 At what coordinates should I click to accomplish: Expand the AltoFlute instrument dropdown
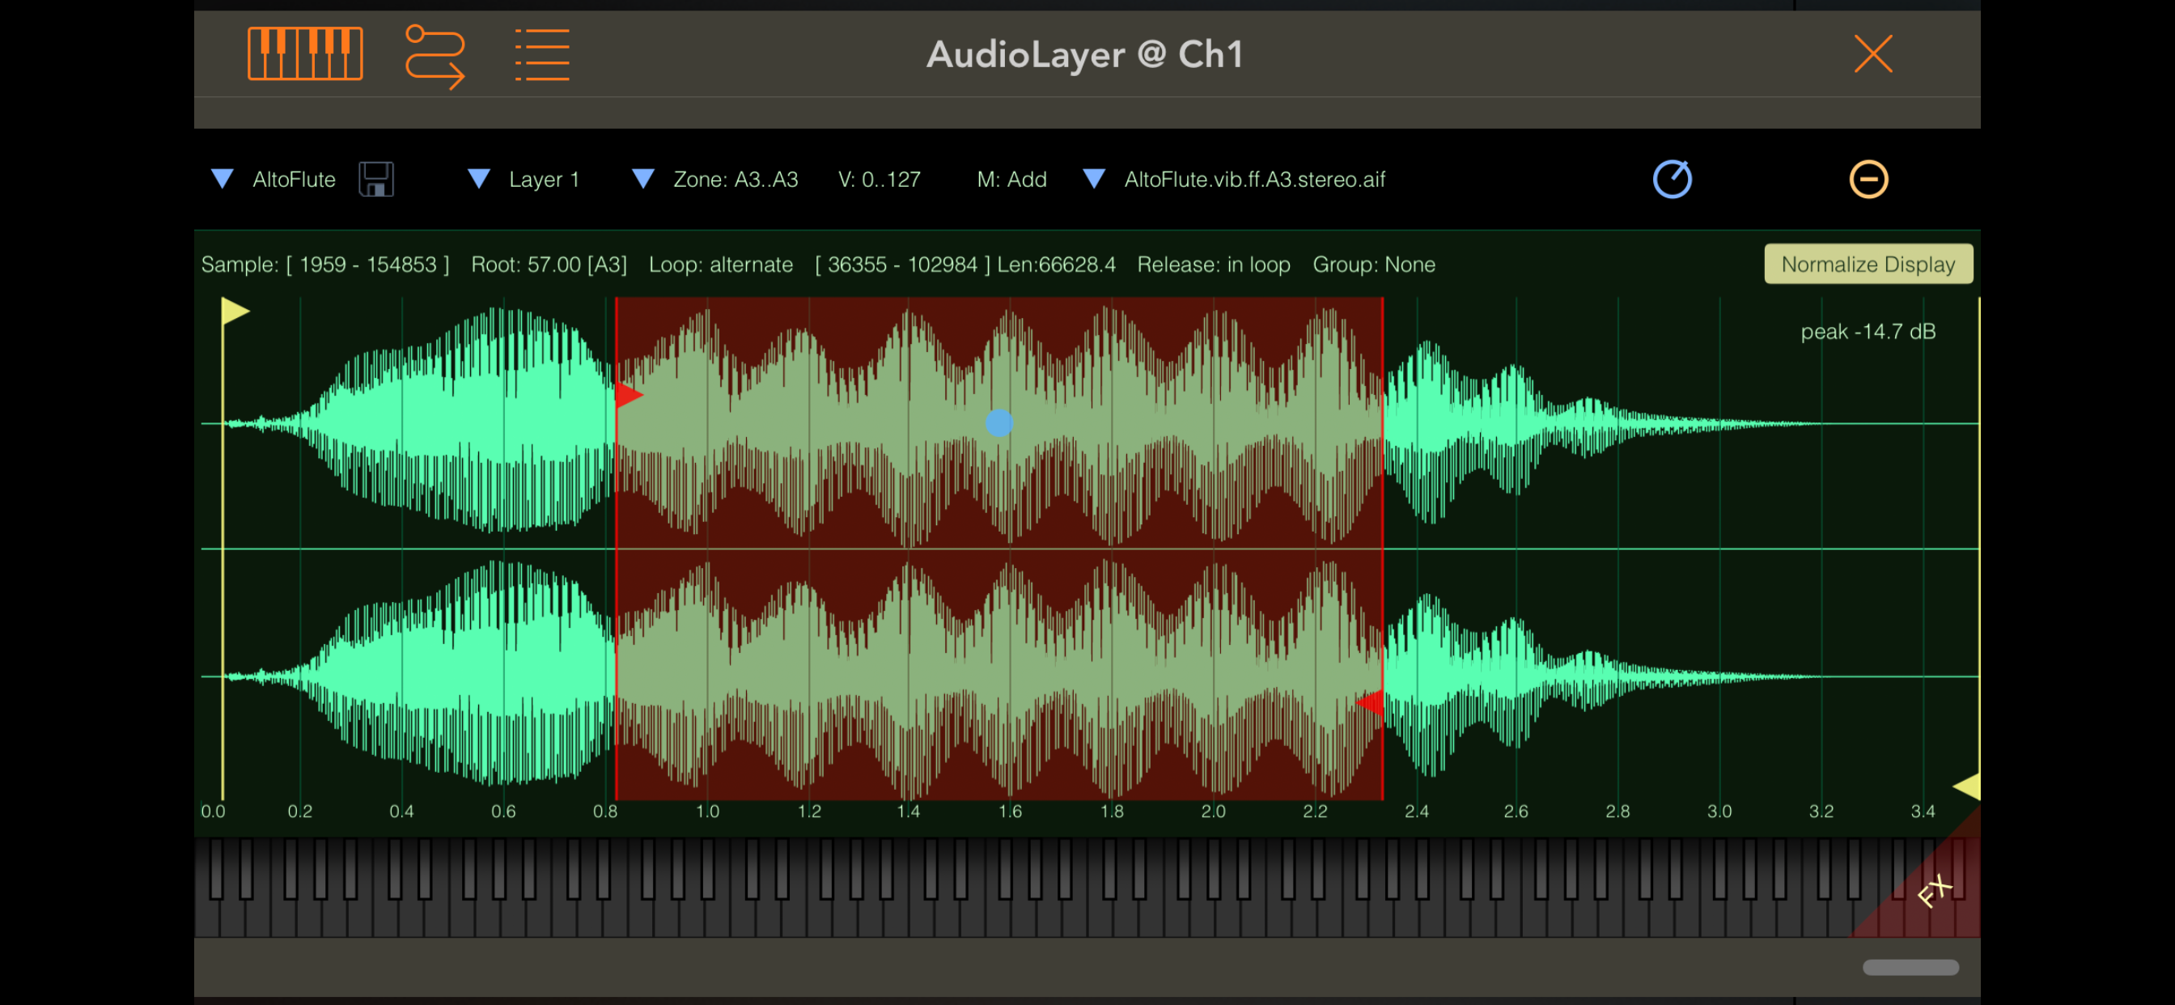[x=223, y=179]
